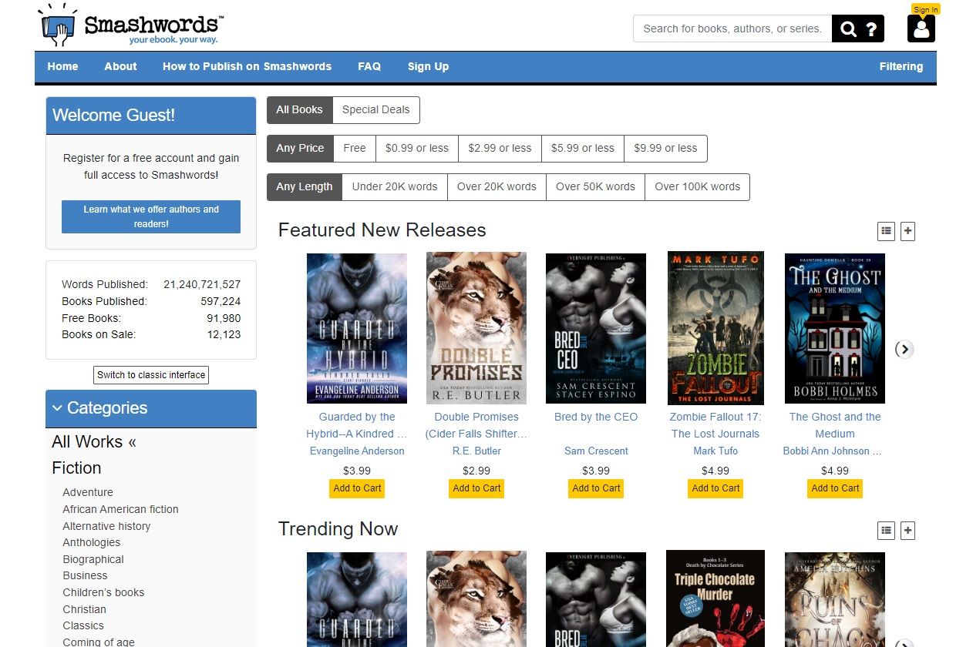Screen dimensions: 973x647
Task: Filter by Over 50K words
Action: 595,186
